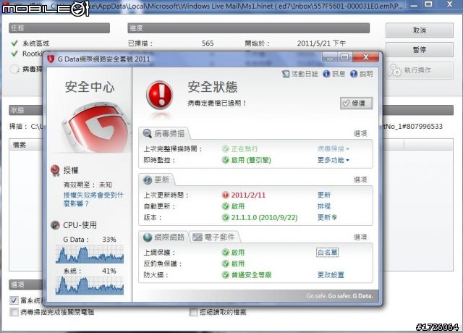
Task: Click the green check for 反釣魚保護
Action: click(226, 264)
